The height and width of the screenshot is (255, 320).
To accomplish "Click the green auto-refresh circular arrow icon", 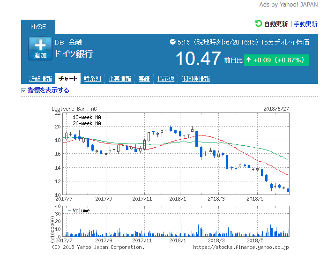I will (x=259, y=23).
